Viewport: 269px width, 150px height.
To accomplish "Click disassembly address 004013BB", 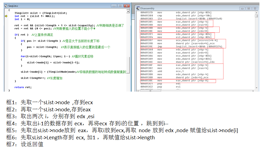I will point(146,78).
